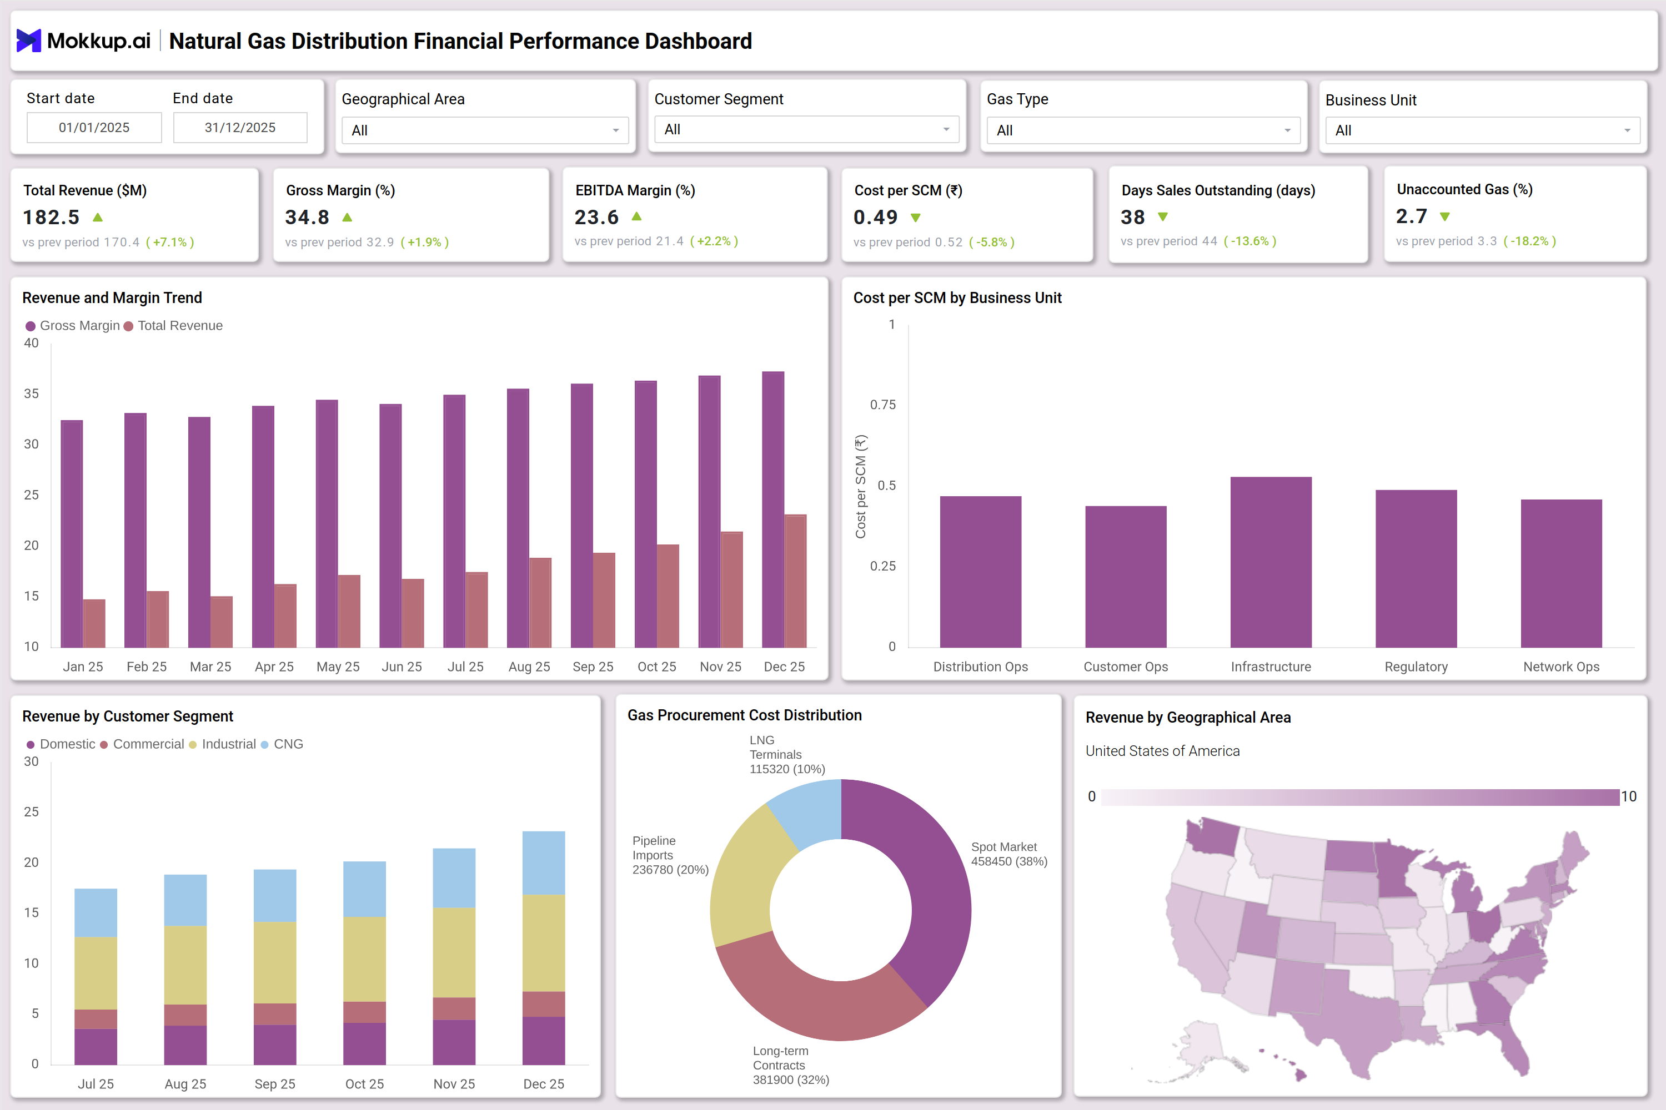Image resolution: width=1666 pixels, height=1110 pixels.
Task: Click the map color scale bar
Action: point(1361,797)
